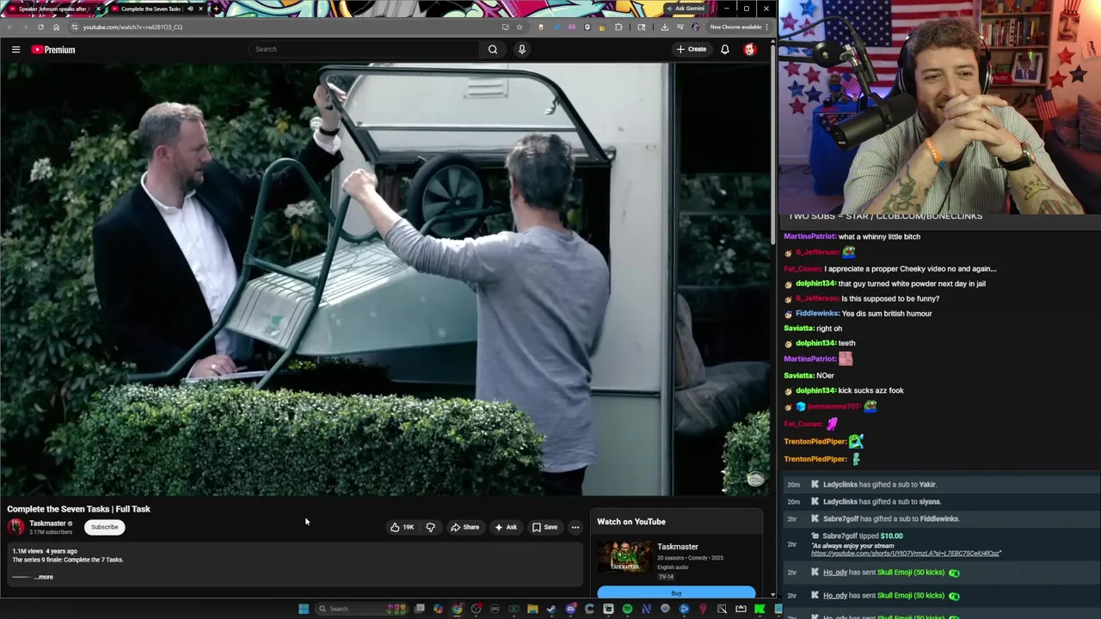Like the video with 19K thumbs-up
Image resolution: width=1101 pixels, height=619 pixels.
pyautogui.click(x=402, y=527)
